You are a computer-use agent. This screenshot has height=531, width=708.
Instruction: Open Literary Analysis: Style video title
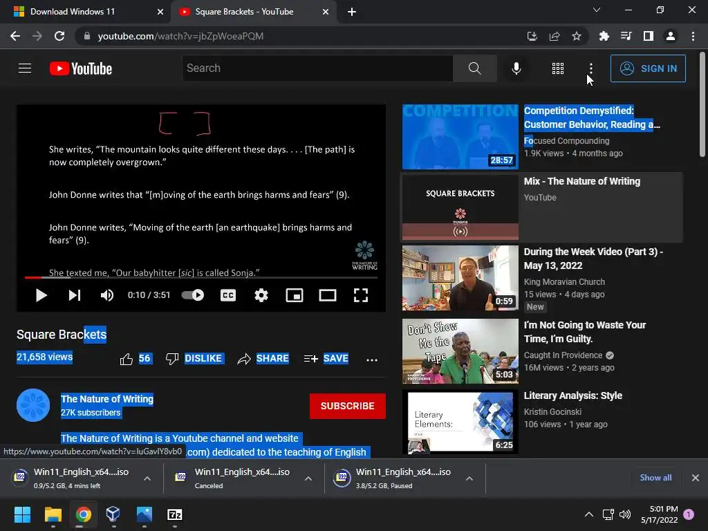click(x=572, y=395)
